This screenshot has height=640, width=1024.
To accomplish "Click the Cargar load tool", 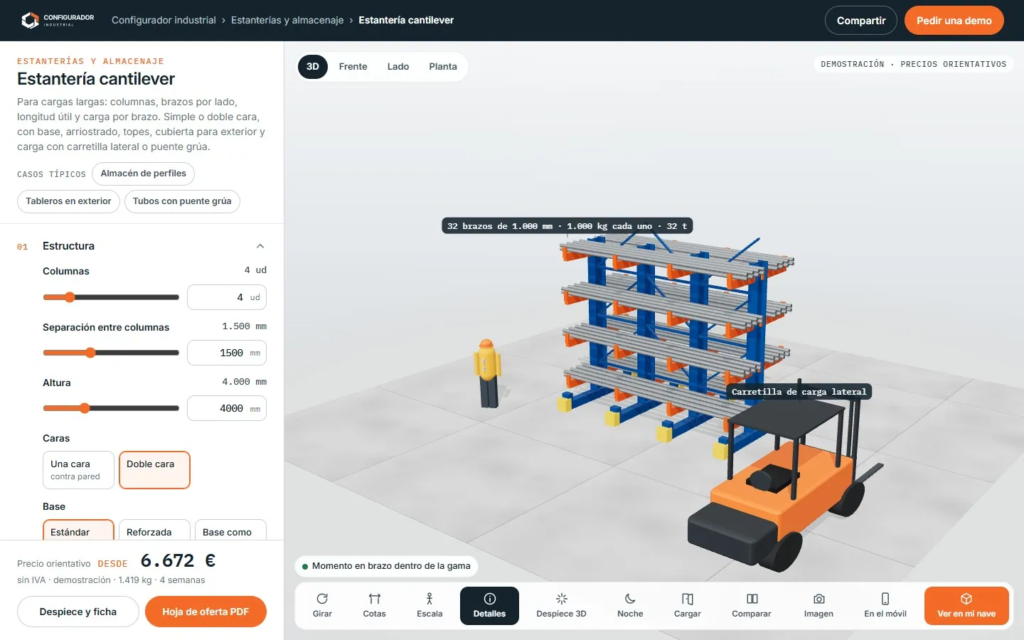I will coord(688,606).
